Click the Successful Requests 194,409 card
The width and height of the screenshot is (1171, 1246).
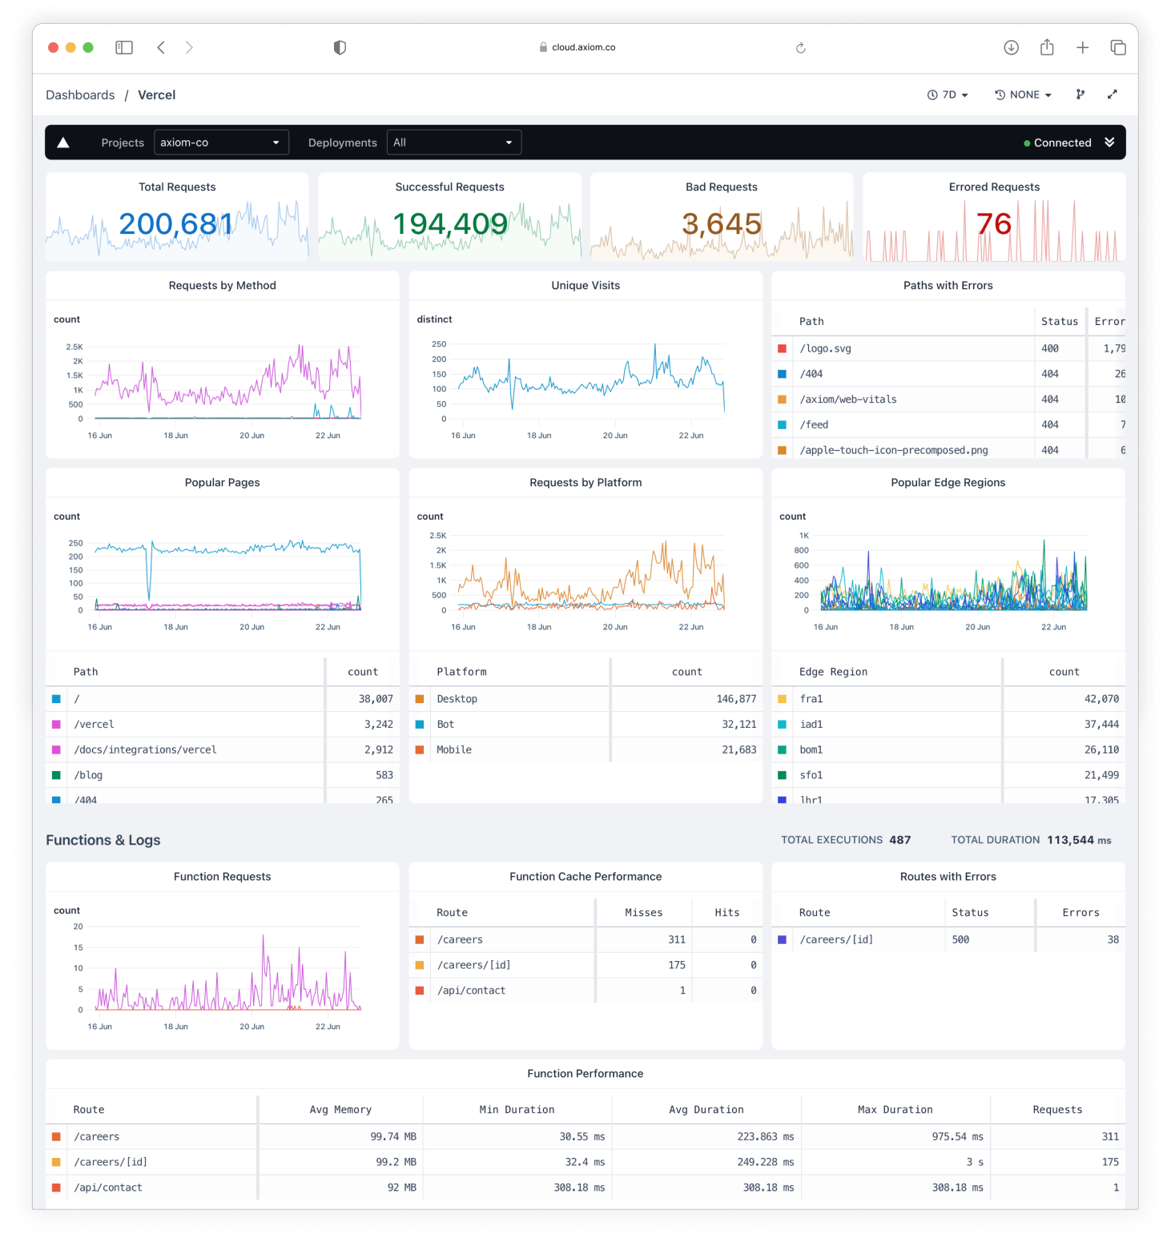point(449,217)
